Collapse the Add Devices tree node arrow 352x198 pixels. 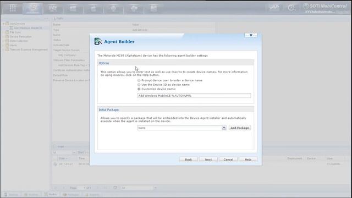(4, 24)
